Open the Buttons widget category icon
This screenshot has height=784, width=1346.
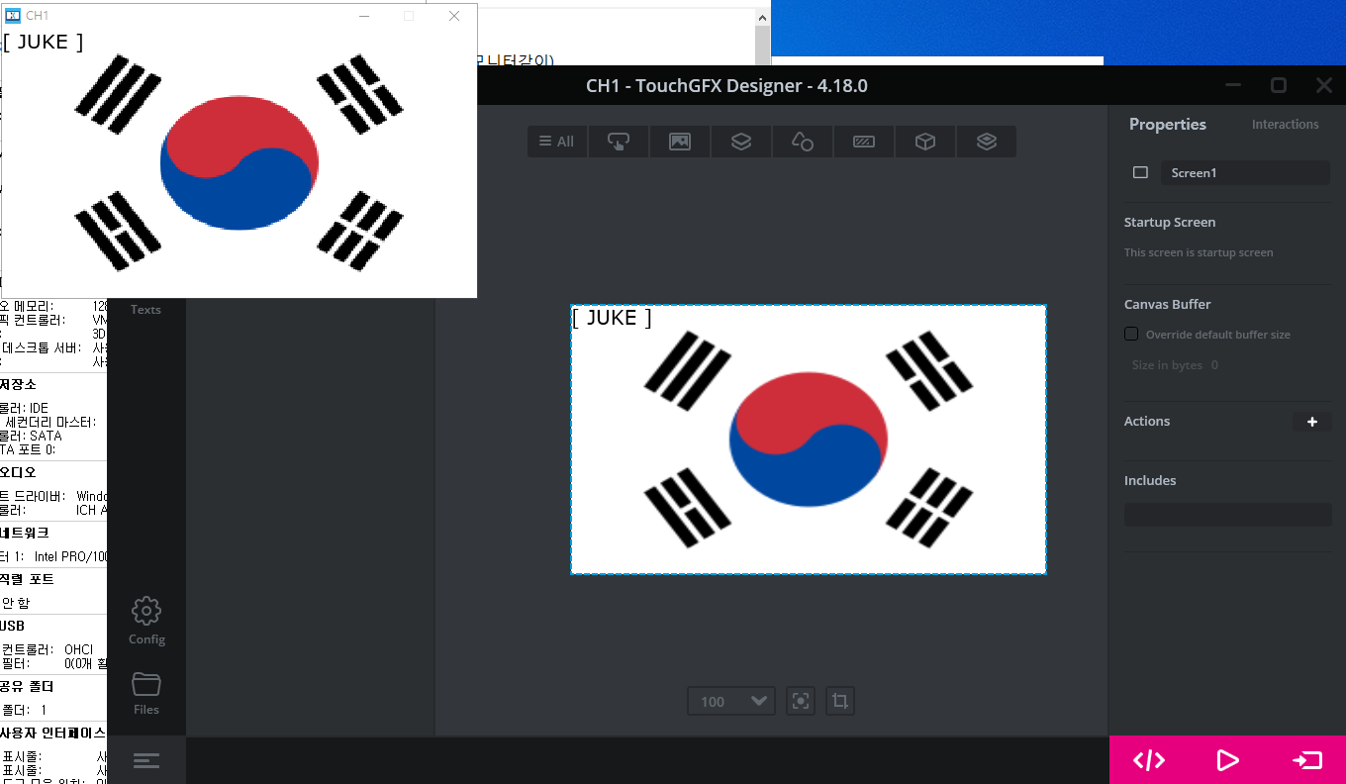pos(619,142)
